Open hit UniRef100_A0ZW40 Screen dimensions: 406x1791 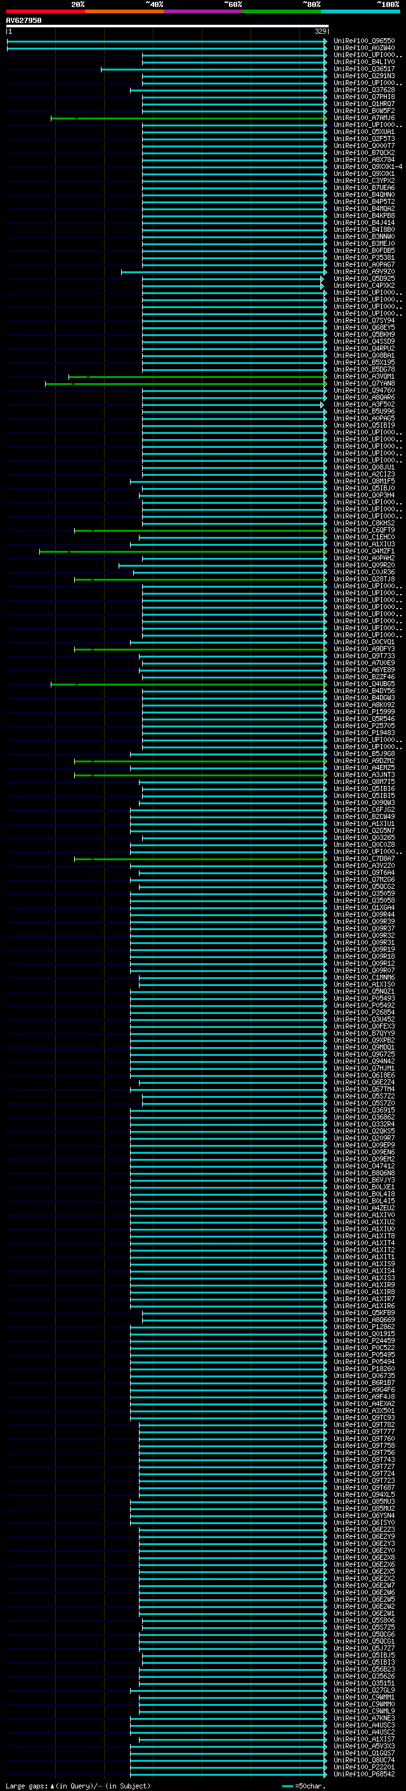coord(364,48)
